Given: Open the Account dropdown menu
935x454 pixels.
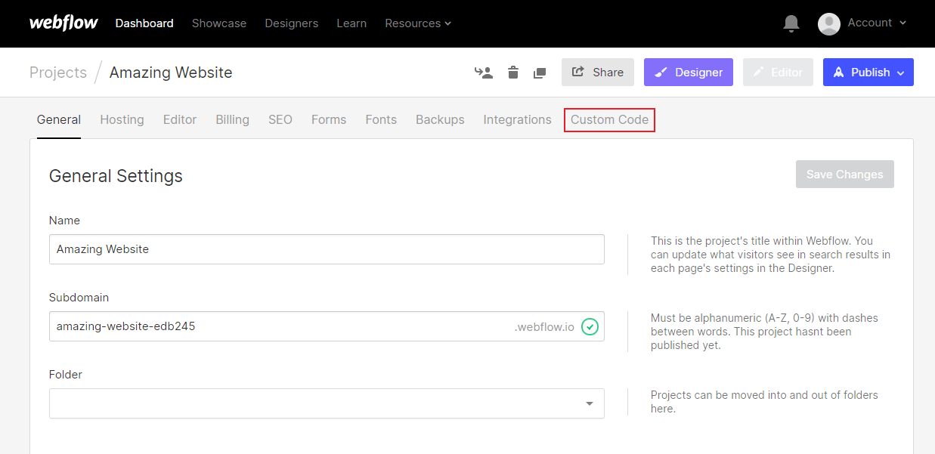Looking at the screenshot, I should pyautogui.click(x=877, y=23).
